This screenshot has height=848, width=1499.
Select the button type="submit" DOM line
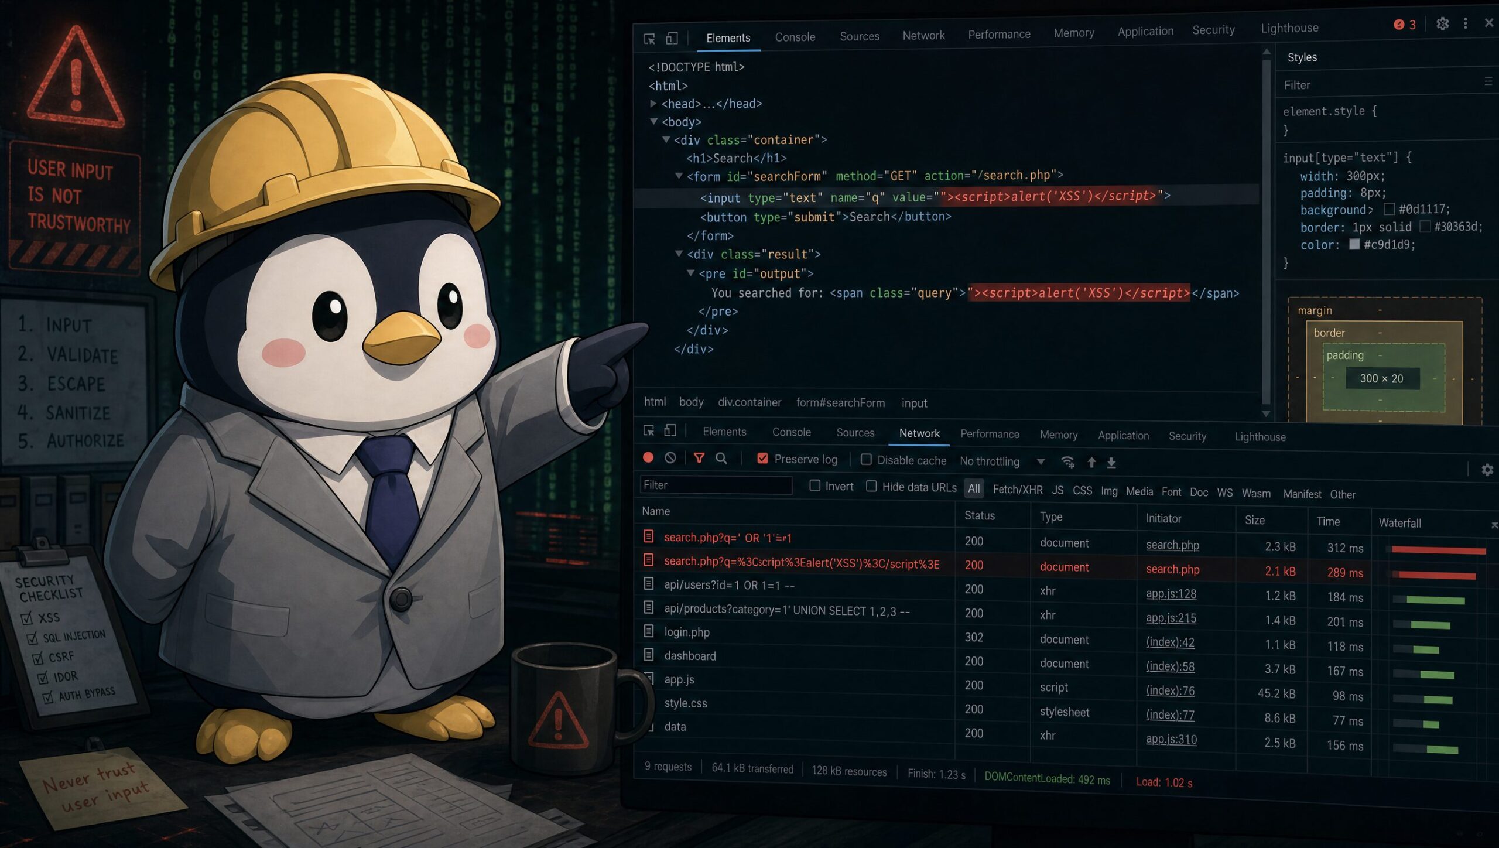click(x=826, y=217)
